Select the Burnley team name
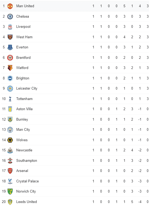This screenshot has width=149, height=207. click(22, 120)
